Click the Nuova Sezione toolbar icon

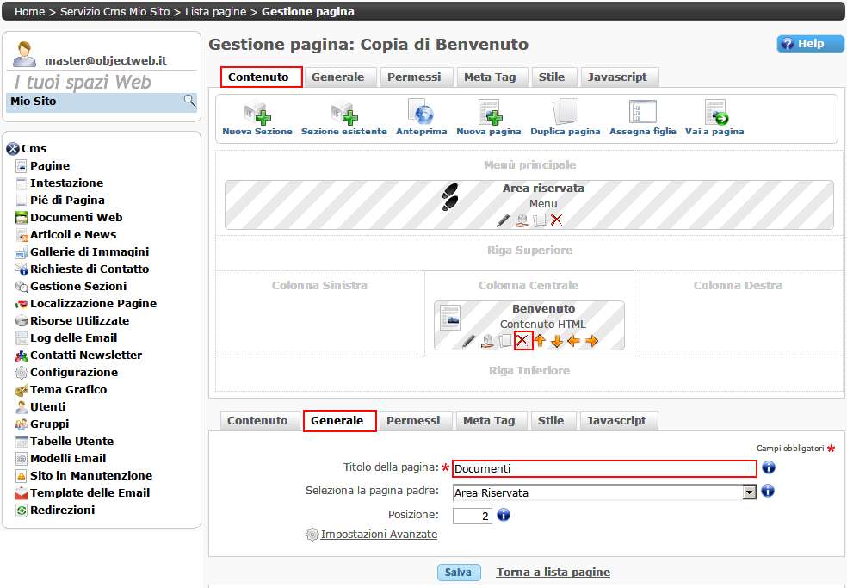tap(257, 114)
